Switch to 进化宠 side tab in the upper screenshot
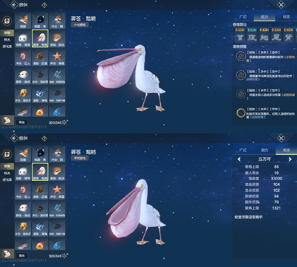297x267 pixels. (7, 46)
